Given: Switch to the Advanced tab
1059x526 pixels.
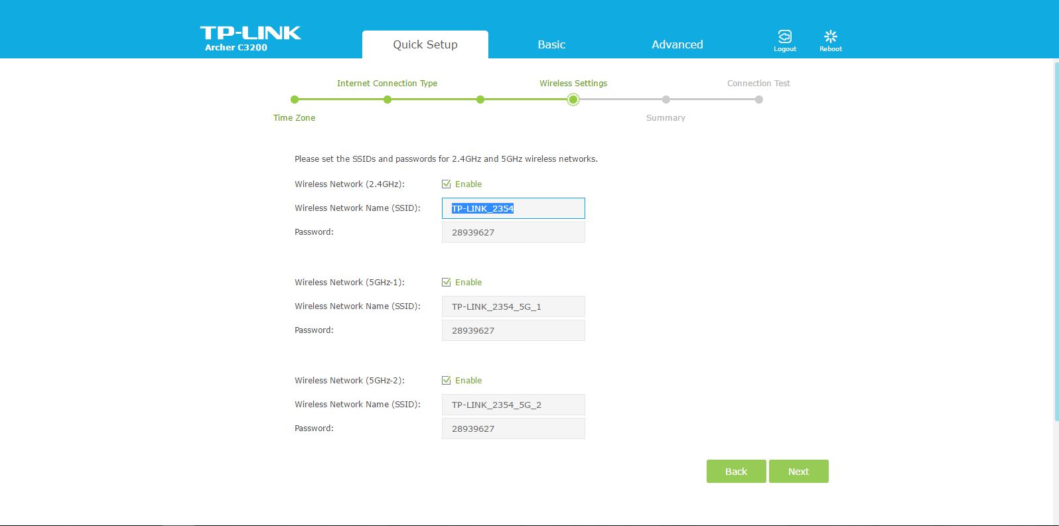Looking at the screenshot, I should (677, 44).
